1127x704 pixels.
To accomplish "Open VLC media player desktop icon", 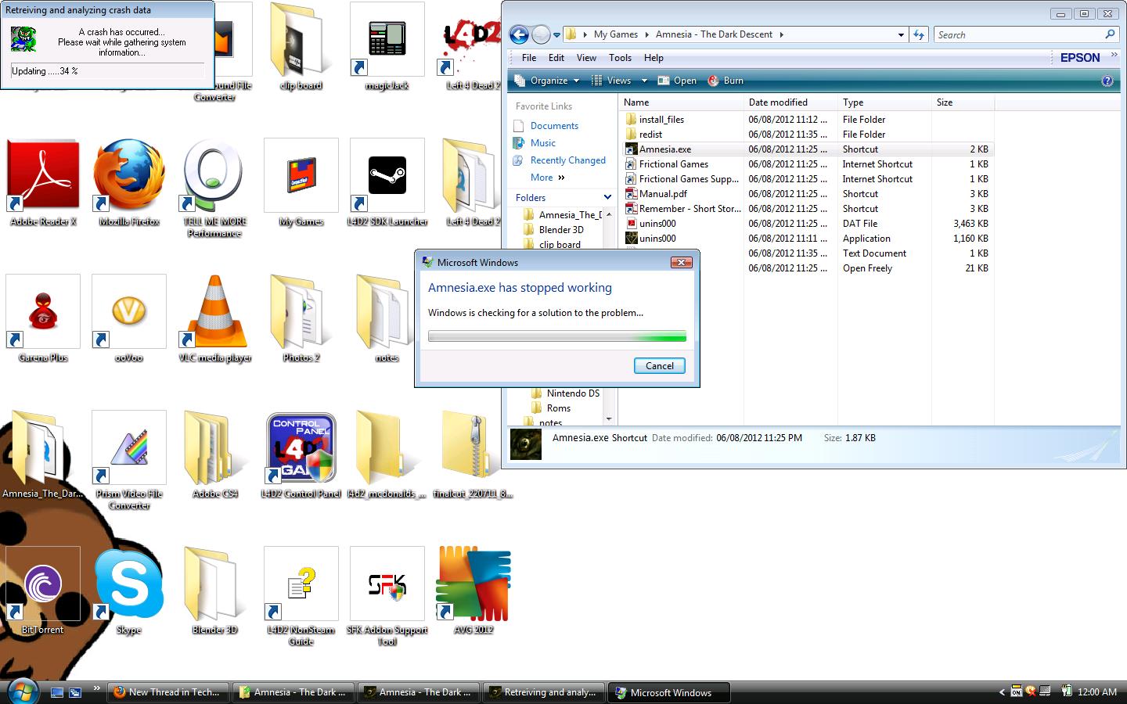I will [214, 313].
